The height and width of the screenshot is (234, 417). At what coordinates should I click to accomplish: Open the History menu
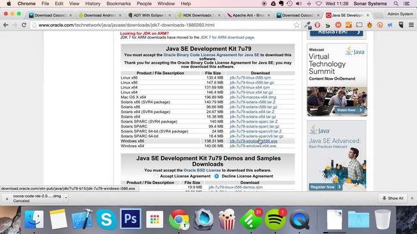click(93, 3)
